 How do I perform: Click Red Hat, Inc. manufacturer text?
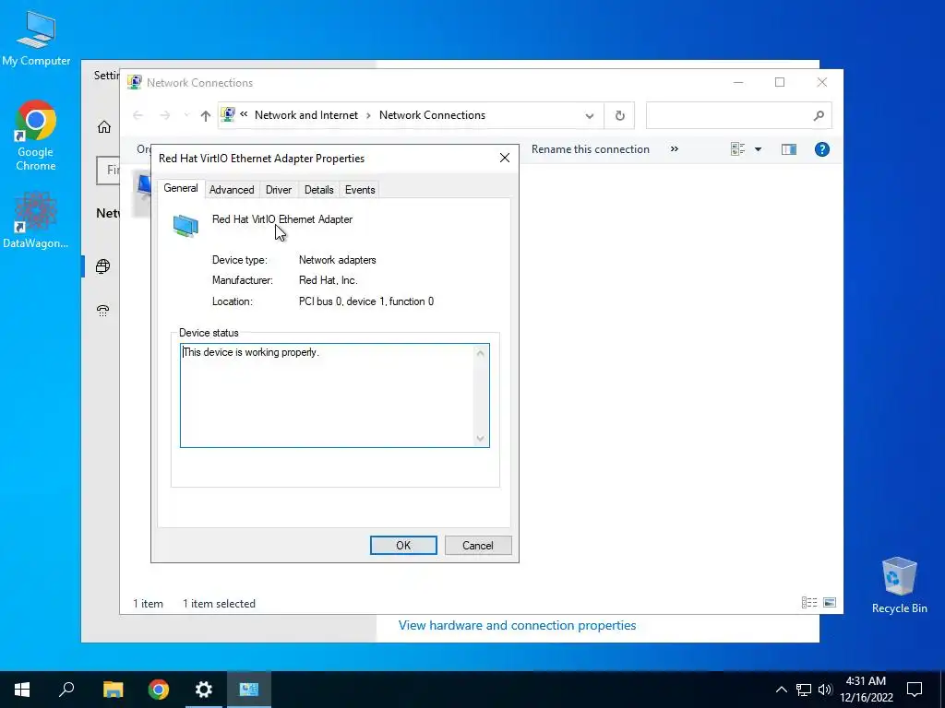coord(329,280)
